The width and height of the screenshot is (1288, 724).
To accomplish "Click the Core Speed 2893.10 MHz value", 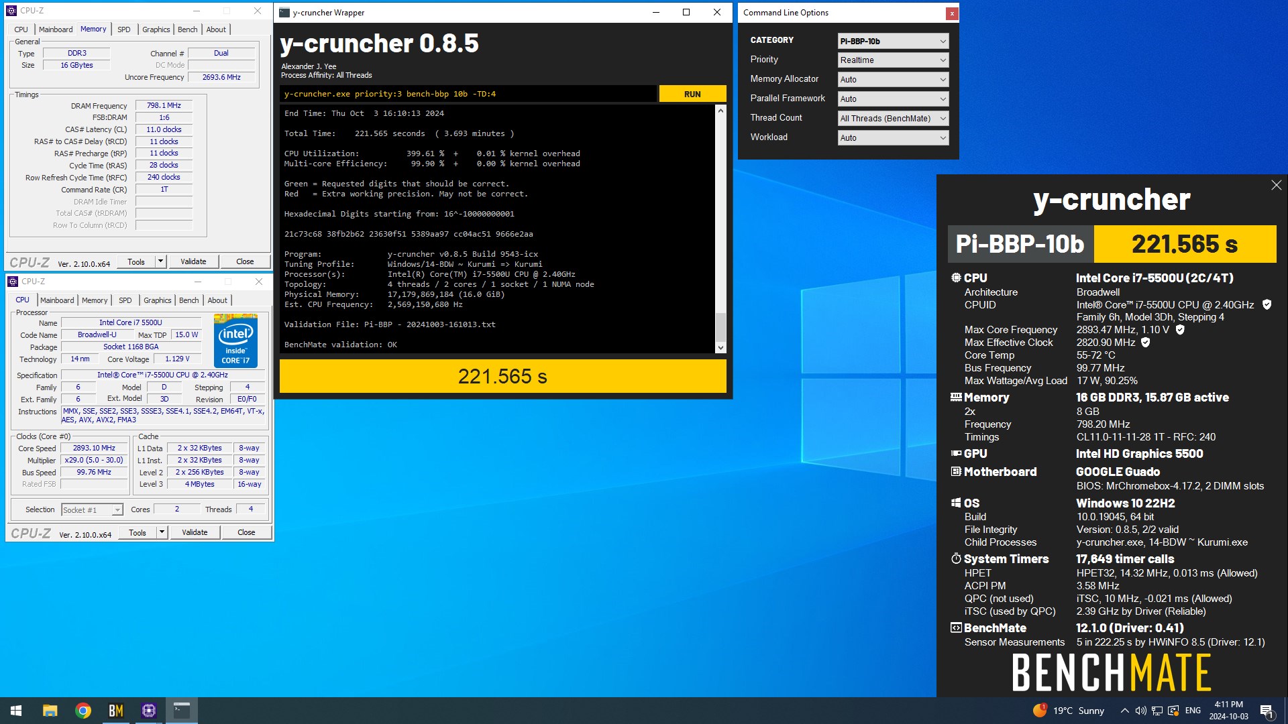I will click(94, 448).
